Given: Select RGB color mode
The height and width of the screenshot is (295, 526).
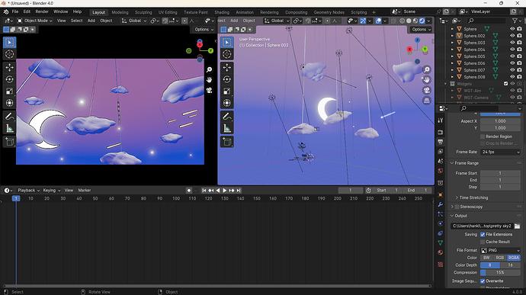Looking at the screenshot, I should click(x=500, y=258).
